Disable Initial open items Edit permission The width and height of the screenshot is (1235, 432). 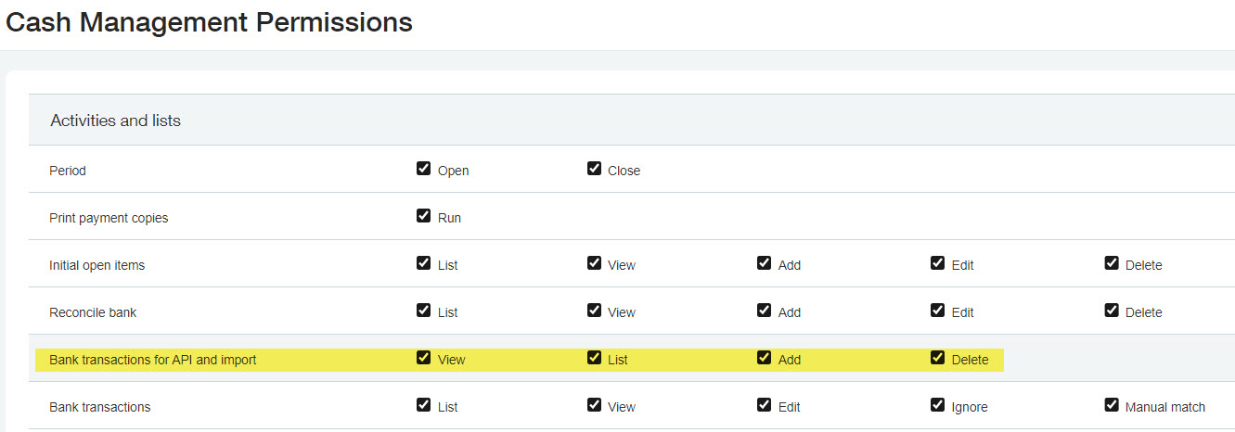[x=937, y=263]
